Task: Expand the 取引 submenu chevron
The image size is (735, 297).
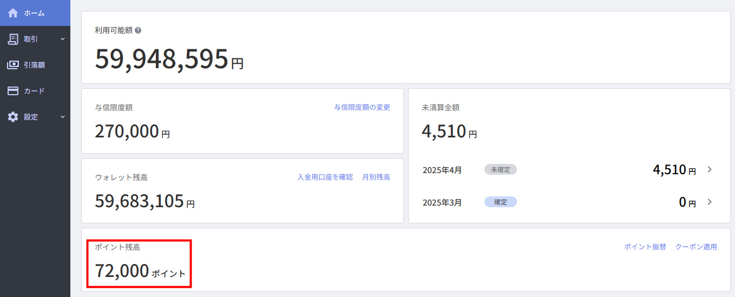Action: coord(62,39)
